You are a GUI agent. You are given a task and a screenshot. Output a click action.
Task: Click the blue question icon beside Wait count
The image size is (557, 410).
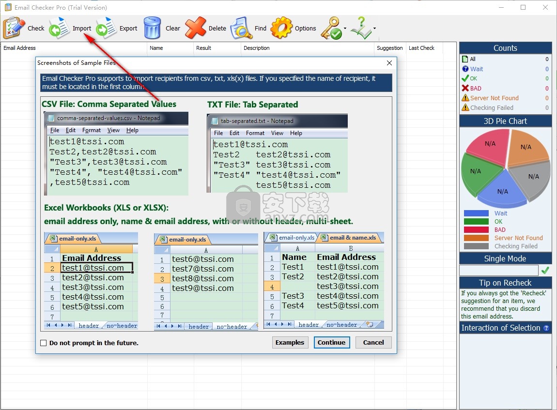coord(465,69)
